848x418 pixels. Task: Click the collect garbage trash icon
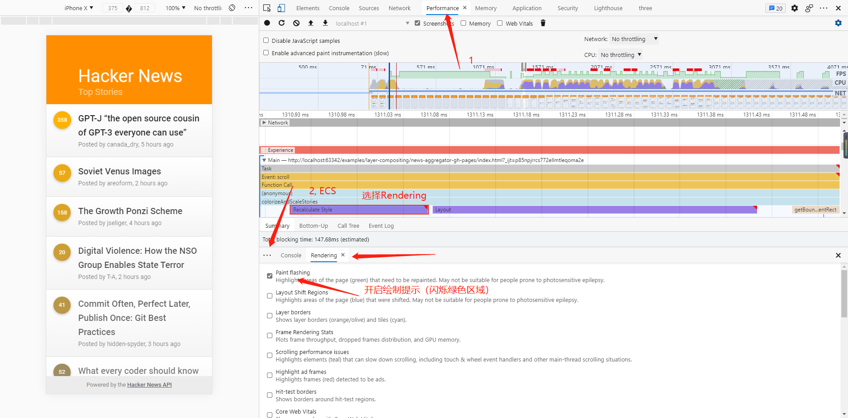543,23
